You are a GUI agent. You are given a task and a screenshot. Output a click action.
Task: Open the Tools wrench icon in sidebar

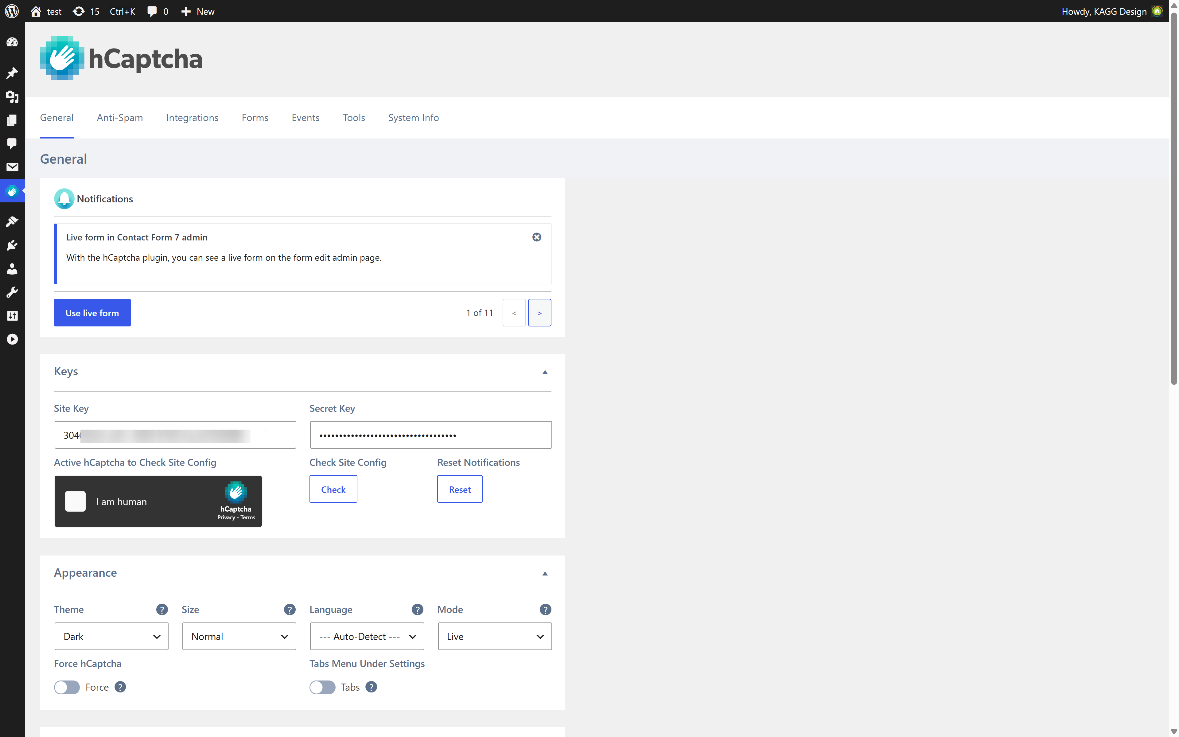pyautogui.click(x=12, y=292)
